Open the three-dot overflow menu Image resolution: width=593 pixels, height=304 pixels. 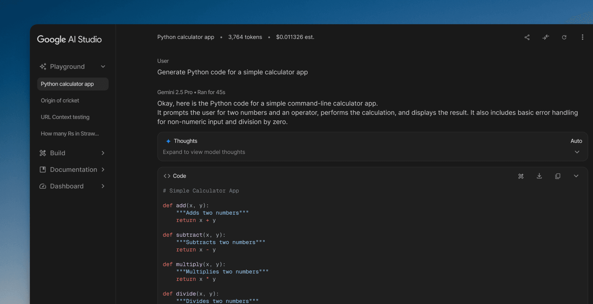(x=582, y=37)
